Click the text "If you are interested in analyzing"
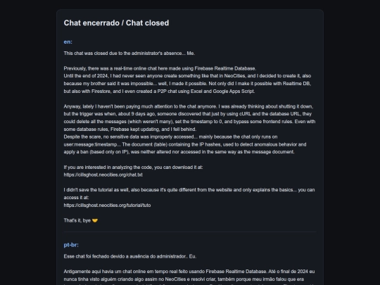Viewport: 380px width, 285px height. click(133, 167)
